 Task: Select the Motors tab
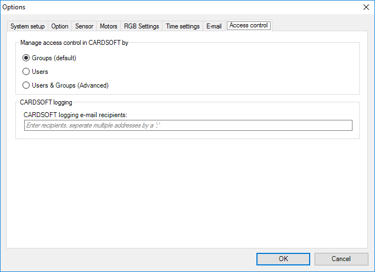[108, 26]
